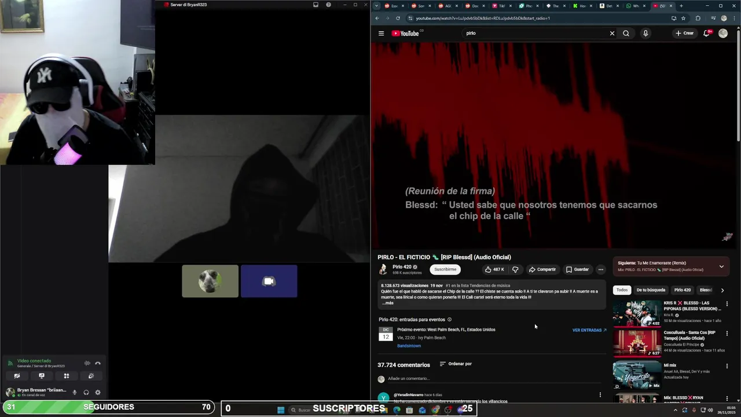Open the 'Mi mix' playlist thumbnail
741x417 pixels.
click(637, 375)
